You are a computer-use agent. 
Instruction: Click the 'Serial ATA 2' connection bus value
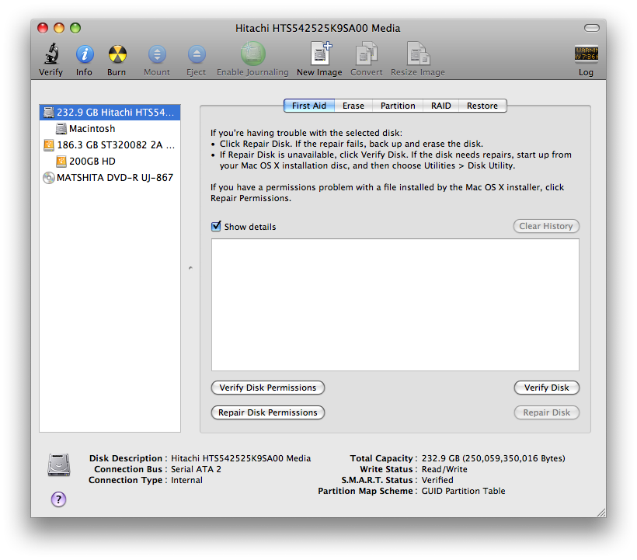point(196,469)
